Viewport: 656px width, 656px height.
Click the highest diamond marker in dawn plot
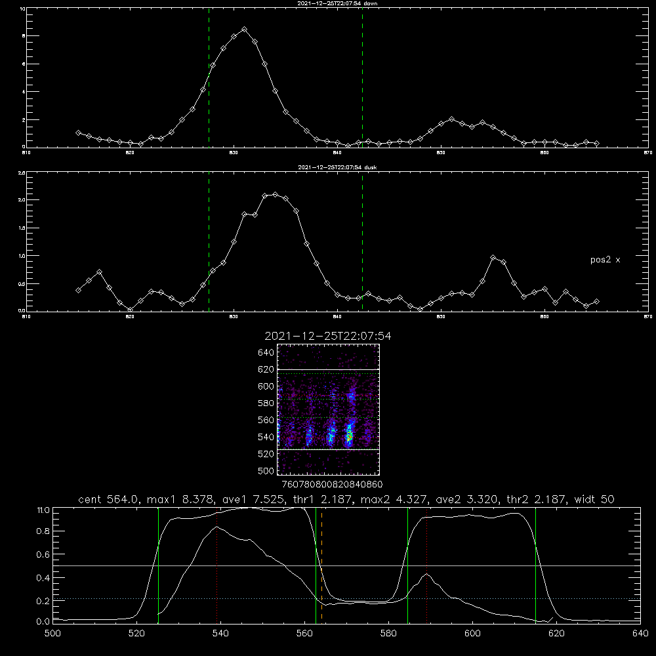point(244,30)
